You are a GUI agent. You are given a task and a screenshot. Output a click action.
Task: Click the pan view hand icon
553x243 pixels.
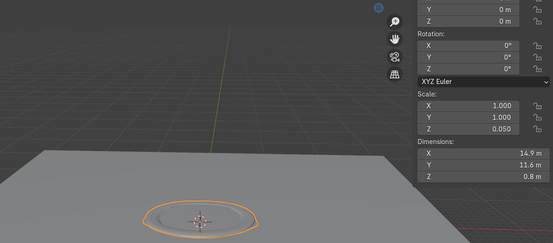click(x=395, y=39)
